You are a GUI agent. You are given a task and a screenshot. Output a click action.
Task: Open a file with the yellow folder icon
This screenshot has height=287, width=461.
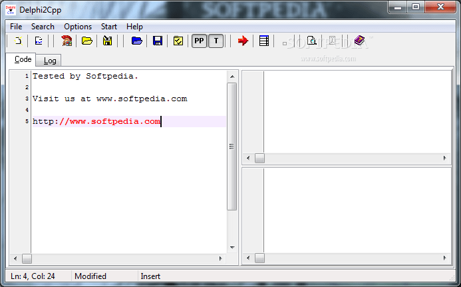click(87, 41)
